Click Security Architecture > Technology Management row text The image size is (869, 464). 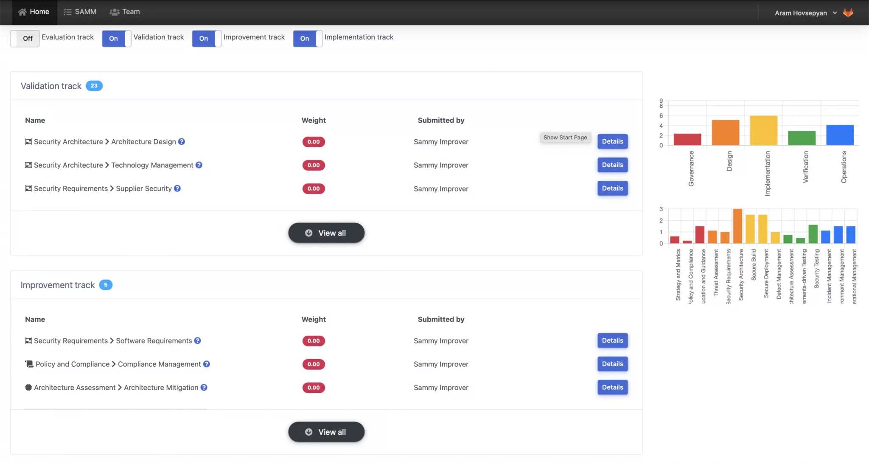tap(113, 165)
